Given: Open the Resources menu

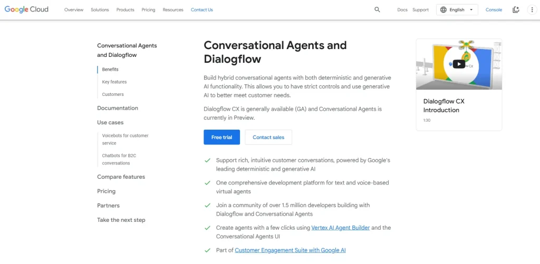Looking at the screenshot, I should (x=173, y=9).
